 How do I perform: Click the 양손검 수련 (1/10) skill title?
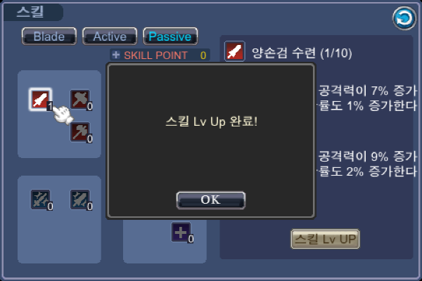(302, 53)
